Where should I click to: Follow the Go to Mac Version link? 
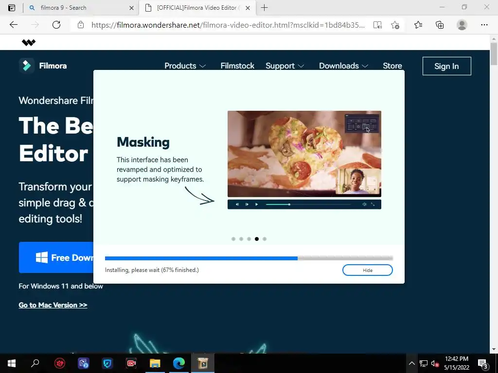53,305
